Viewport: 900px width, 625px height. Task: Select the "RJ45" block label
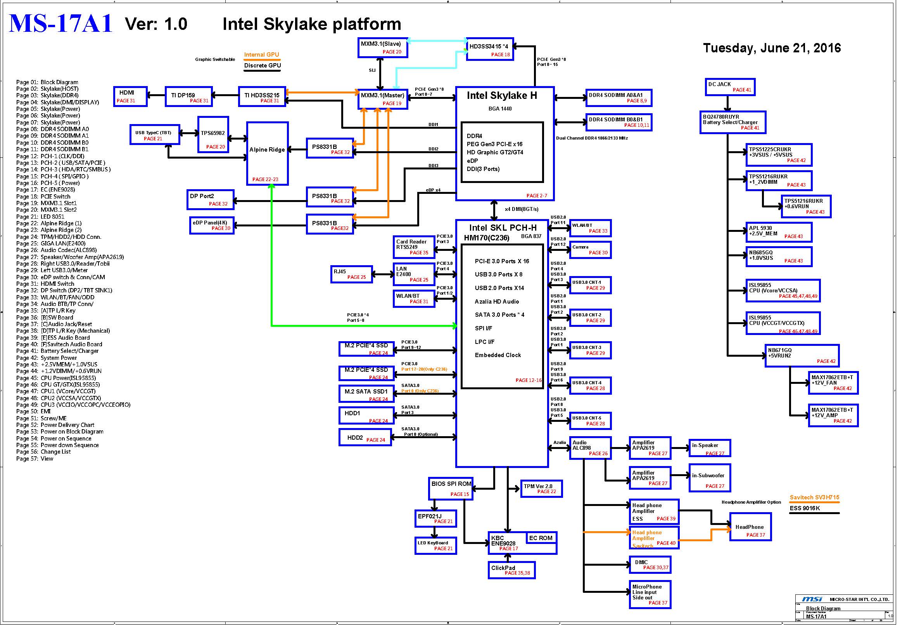pos(340,271)
